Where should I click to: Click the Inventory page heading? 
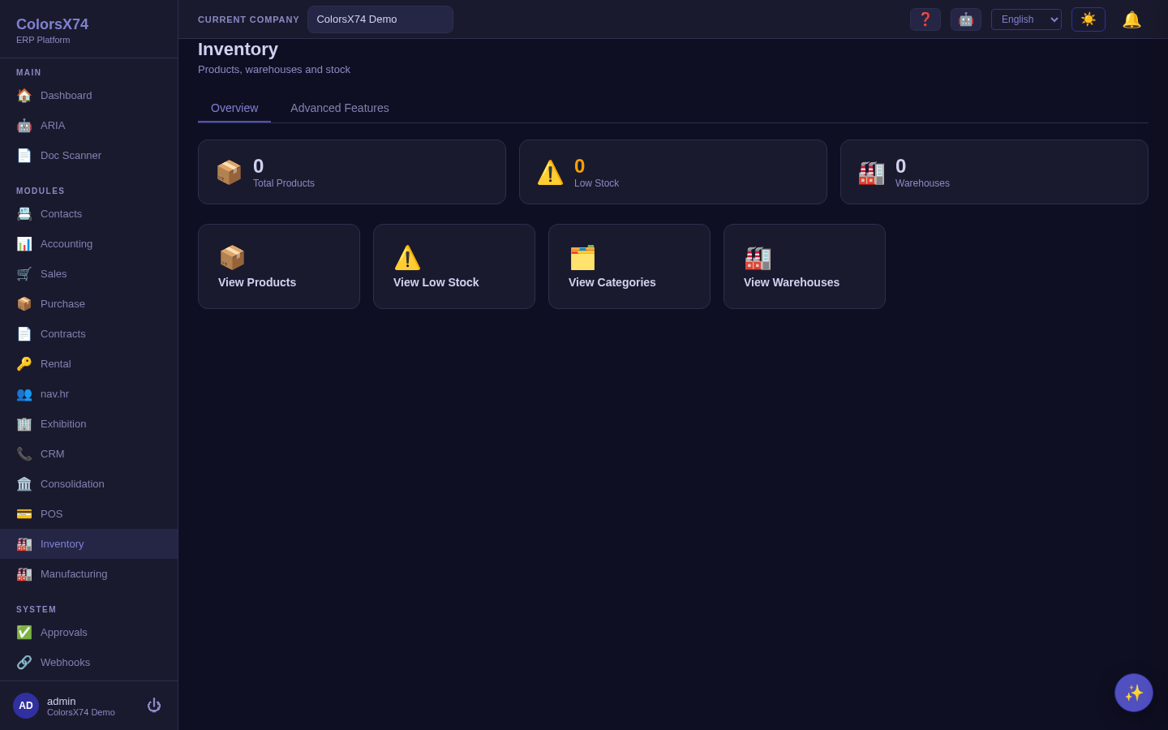click(x=238, y=49)
